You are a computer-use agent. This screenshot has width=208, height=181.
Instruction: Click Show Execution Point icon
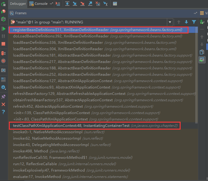point(58,4)
